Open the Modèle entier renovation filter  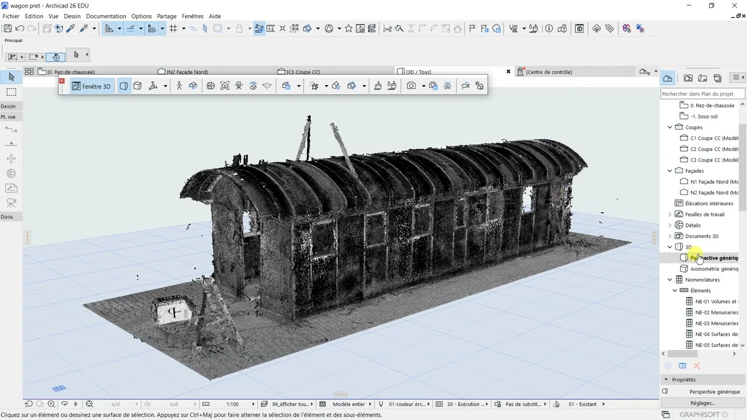point(348,404)
